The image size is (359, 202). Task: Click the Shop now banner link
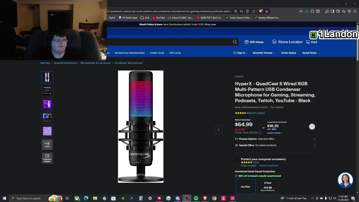210,24
